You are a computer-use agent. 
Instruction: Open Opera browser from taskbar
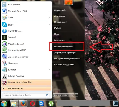click(32, 104)
